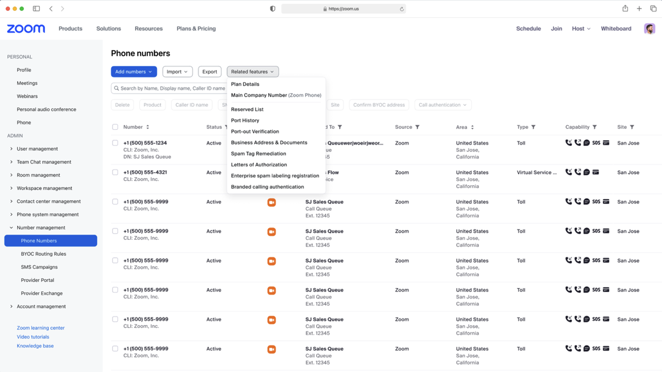Check the box for +1 (500) 555-1234
This screenshot has height=372, width=662.
click(x=115, y=143)
